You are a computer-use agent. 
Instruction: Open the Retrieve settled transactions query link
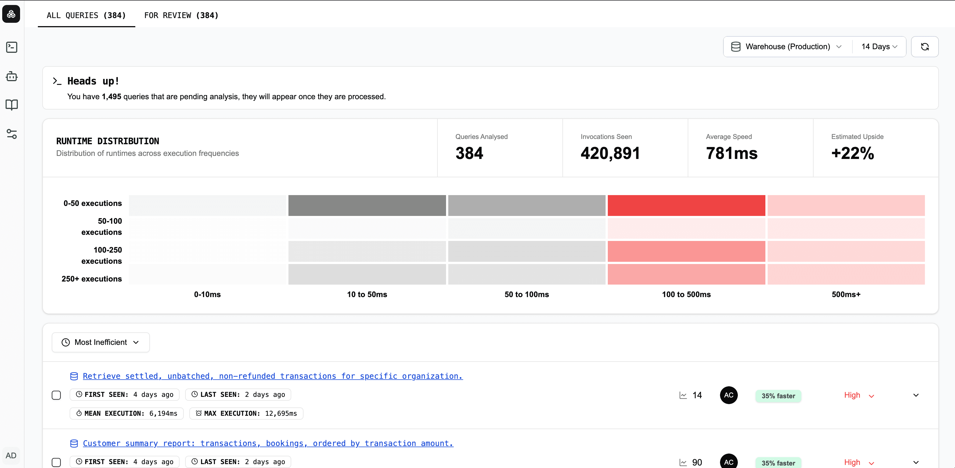pos(273,376)
